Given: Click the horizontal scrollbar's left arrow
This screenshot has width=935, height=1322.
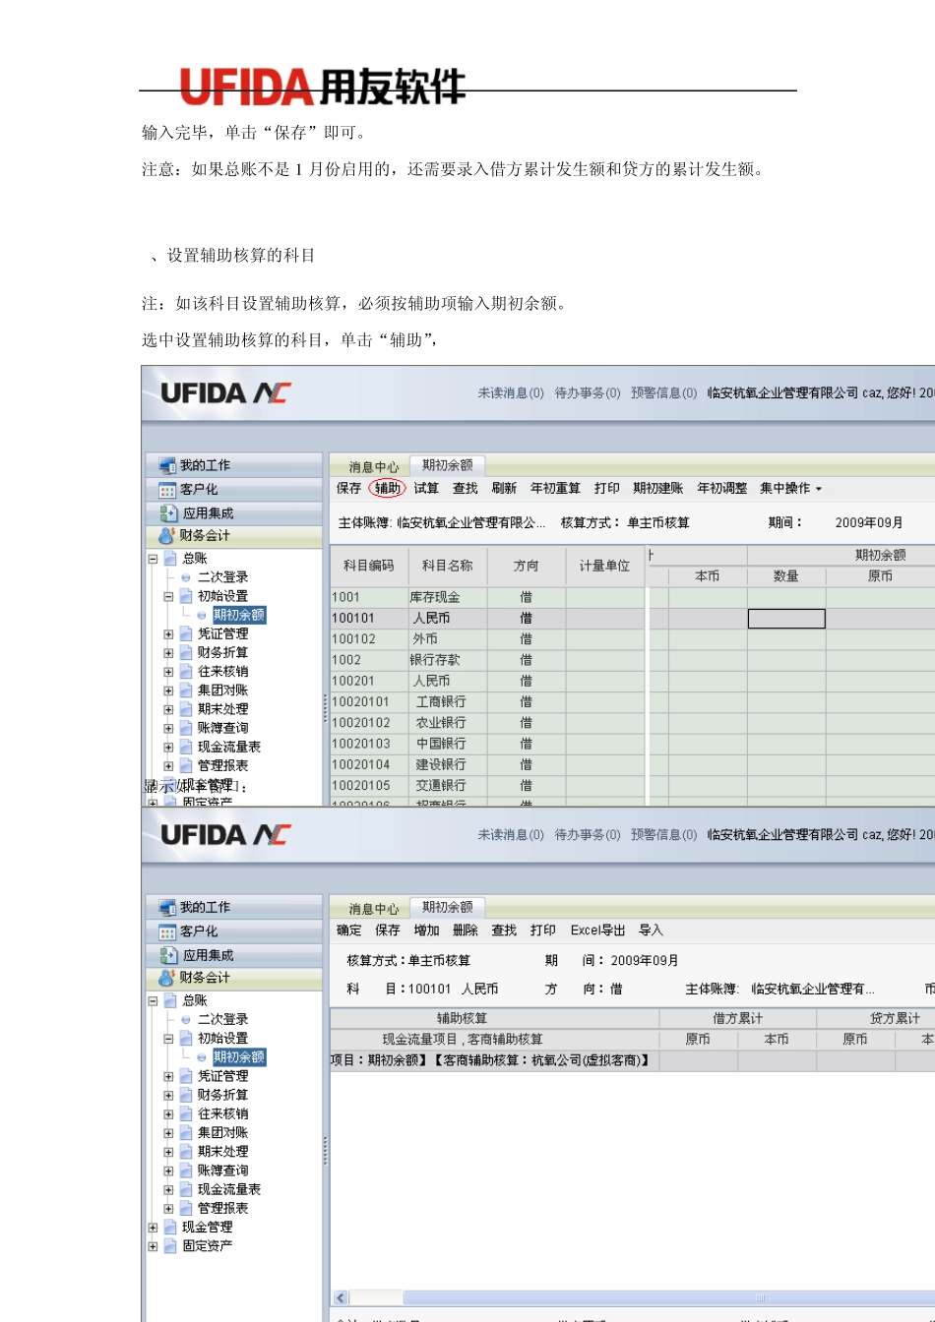Looking at the screenshot, I should 341,1298.
